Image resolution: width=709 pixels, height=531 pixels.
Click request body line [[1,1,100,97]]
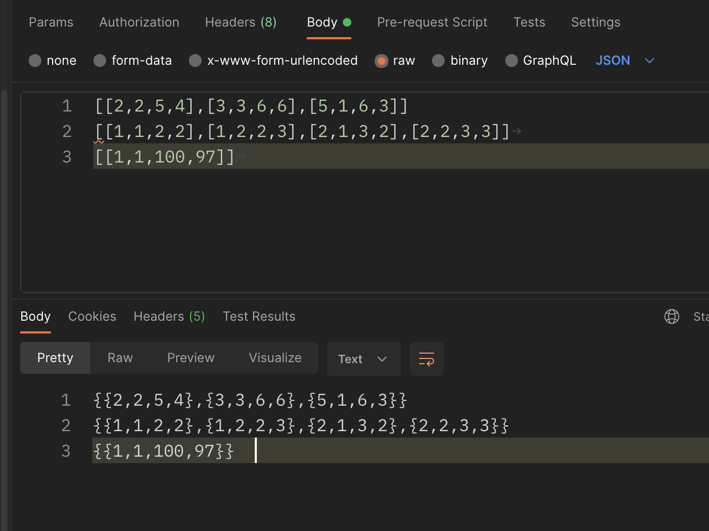[165, 157]
